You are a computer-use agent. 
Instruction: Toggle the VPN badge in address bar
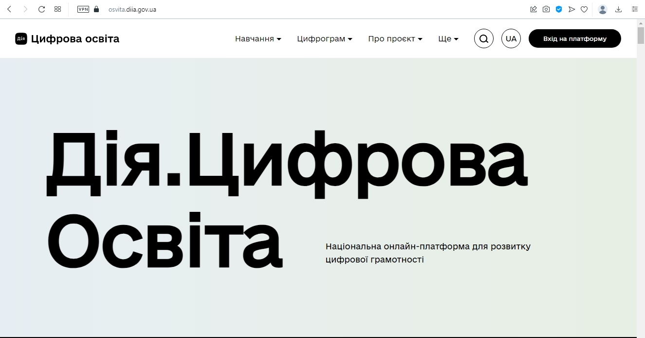[x=83, y=9]
